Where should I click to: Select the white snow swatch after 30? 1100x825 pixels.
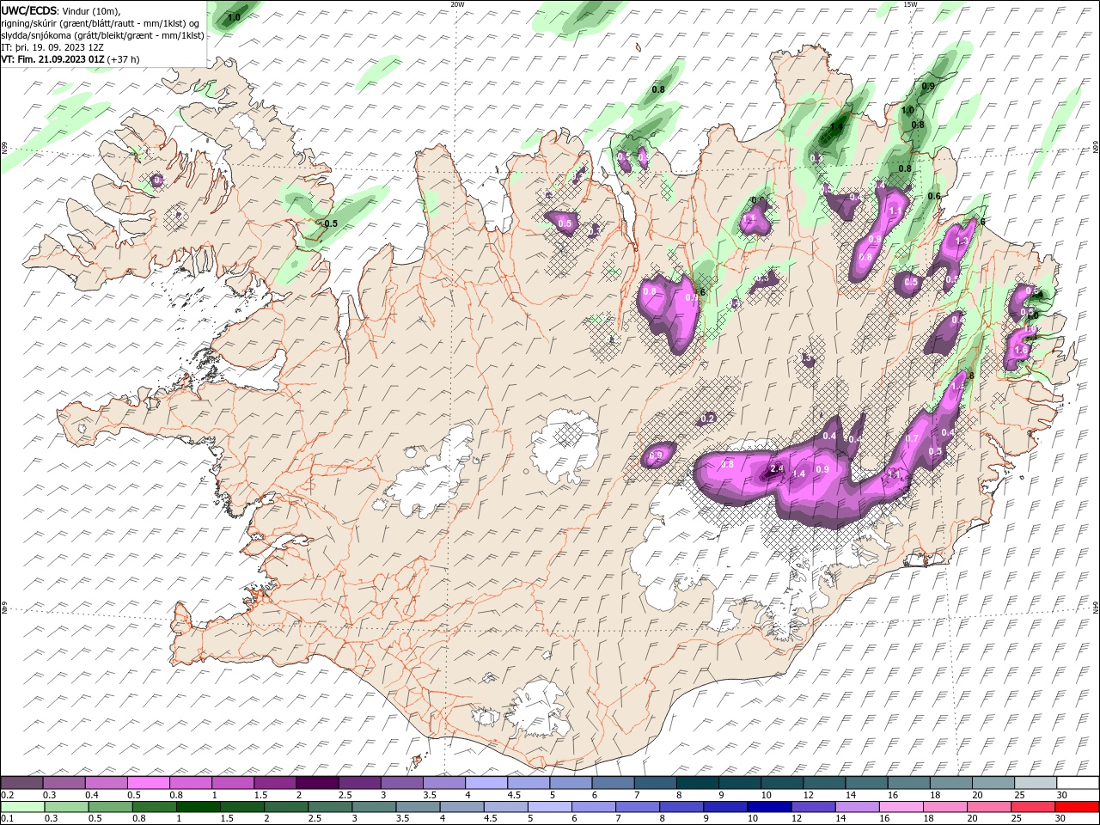(x=1077, y=783)
